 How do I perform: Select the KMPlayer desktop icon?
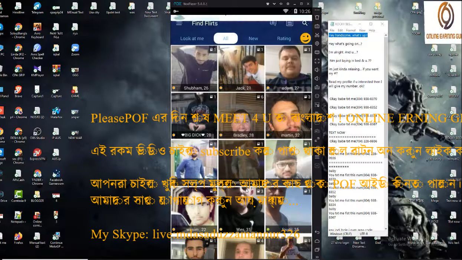(x=37, y=71)
